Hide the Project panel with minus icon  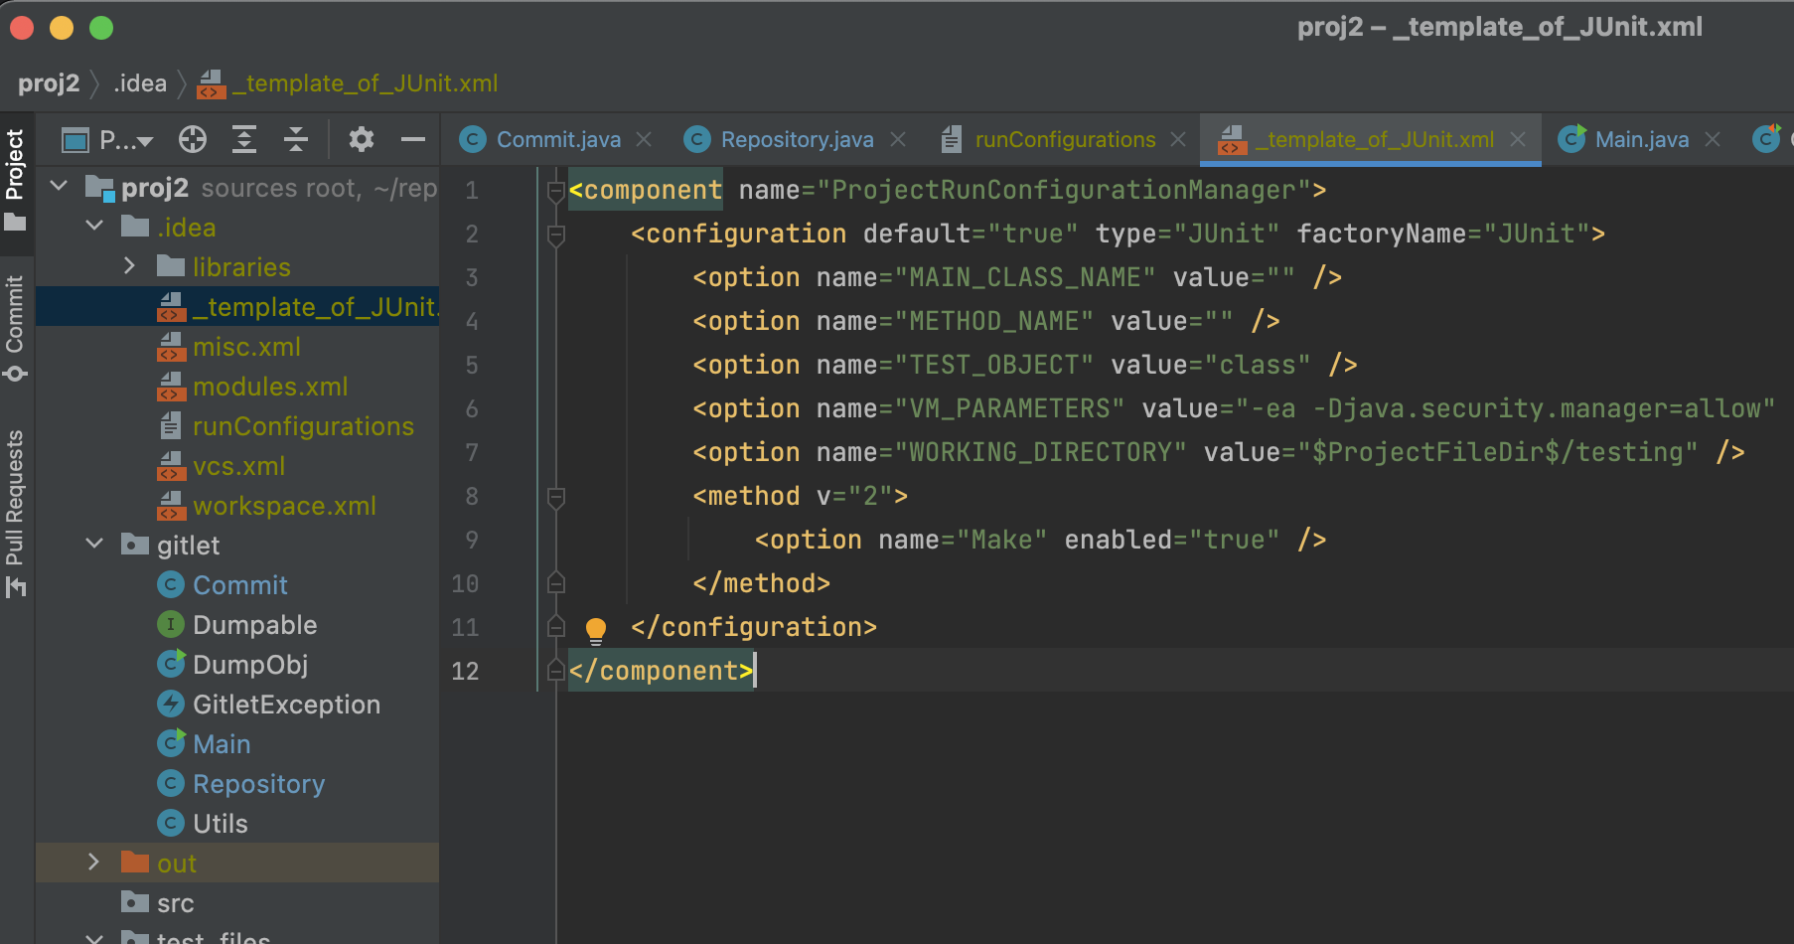(x=413, y=140)
